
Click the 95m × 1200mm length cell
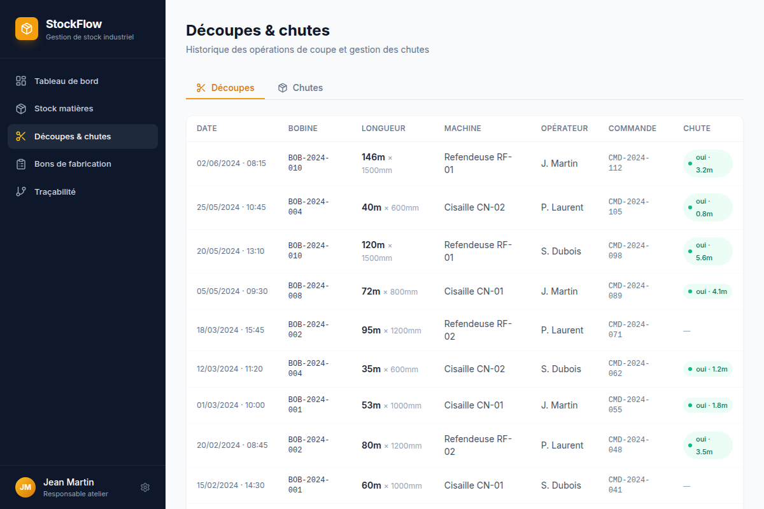pos(392,330)
